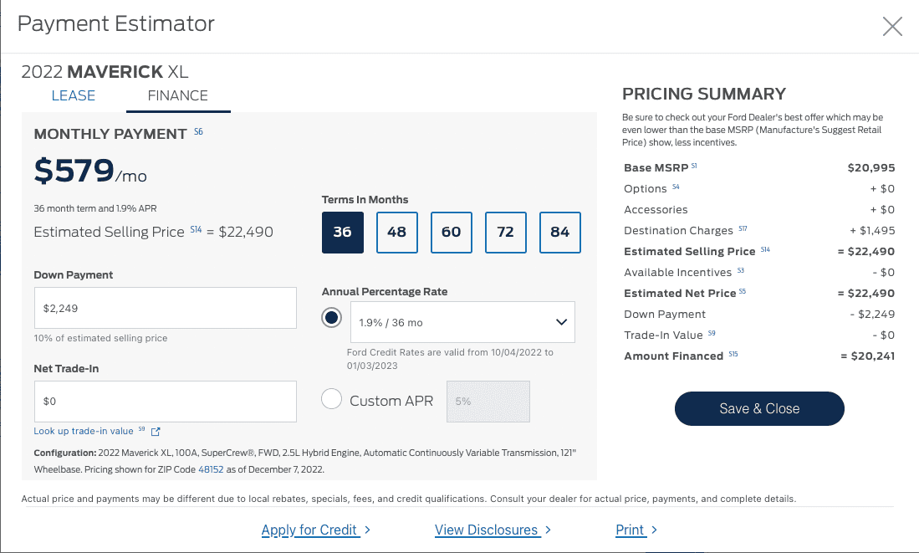Click the Destination Charges value $1,495
This screenshot has height=553, width=919.
coord(872,230)
